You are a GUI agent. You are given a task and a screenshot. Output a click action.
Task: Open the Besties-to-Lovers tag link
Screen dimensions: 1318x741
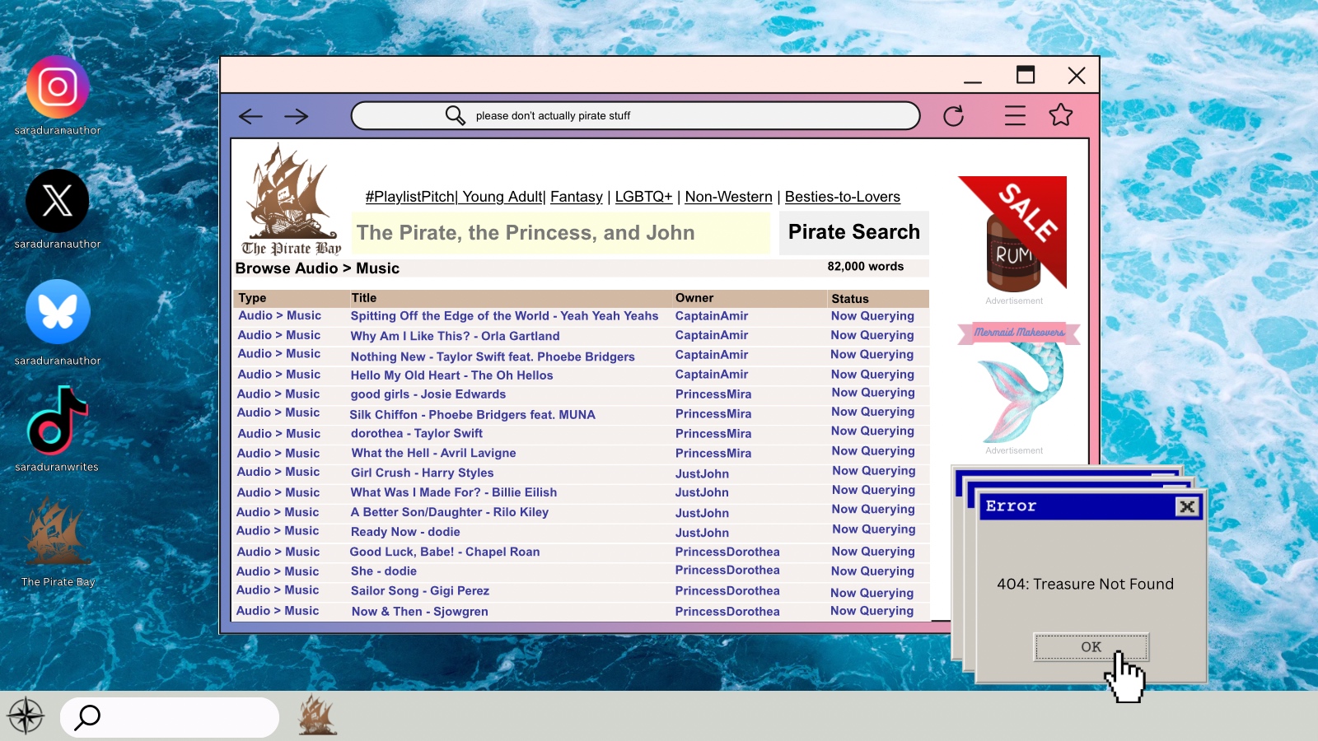[842, 197]
